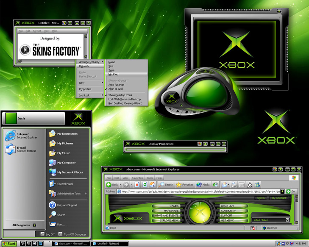The height and width of the screenshot is (247, 309).
Task: Open My Music from the Start menu
Action: (59, 153)
